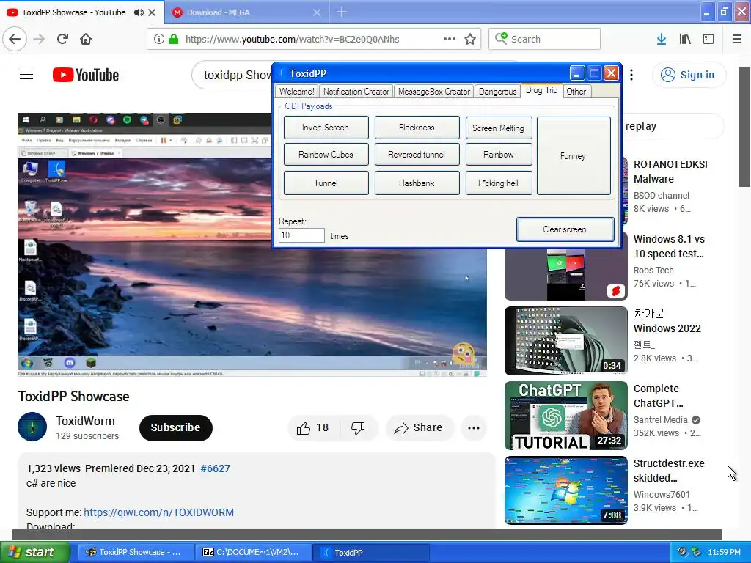
Task: Open the ToxidWorm channel name link
Action: (x=85, y=421)
